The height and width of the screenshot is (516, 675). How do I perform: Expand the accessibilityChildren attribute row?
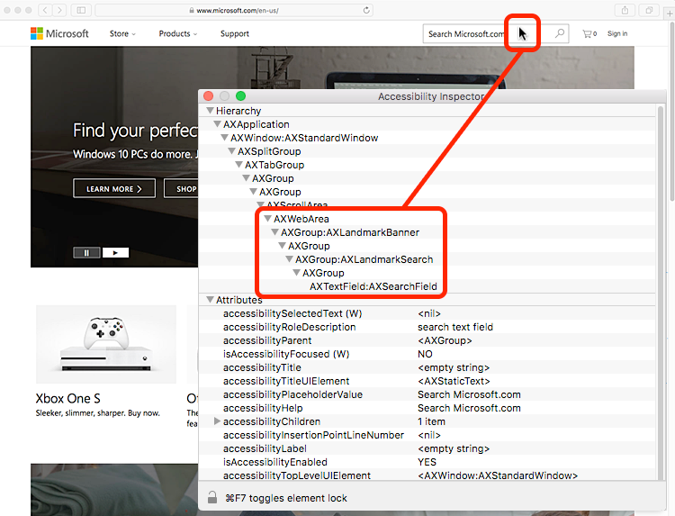click(217, 421)
